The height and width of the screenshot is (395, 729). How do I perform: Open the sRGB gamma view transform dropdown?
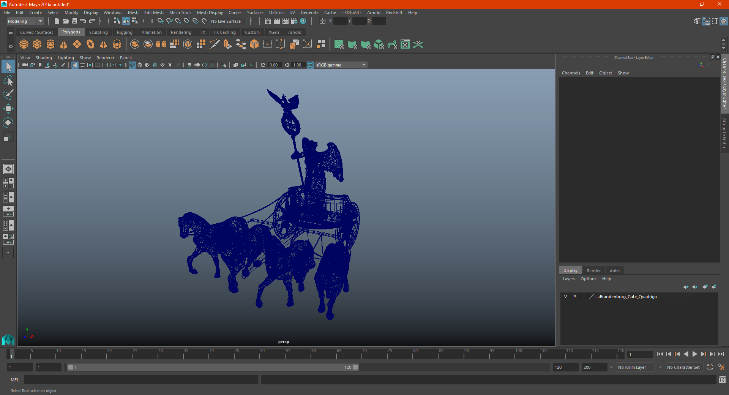(x=341, y=65)
